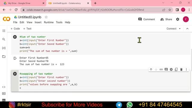Bookmark this page with the star icon

click(x=169, y=10)
